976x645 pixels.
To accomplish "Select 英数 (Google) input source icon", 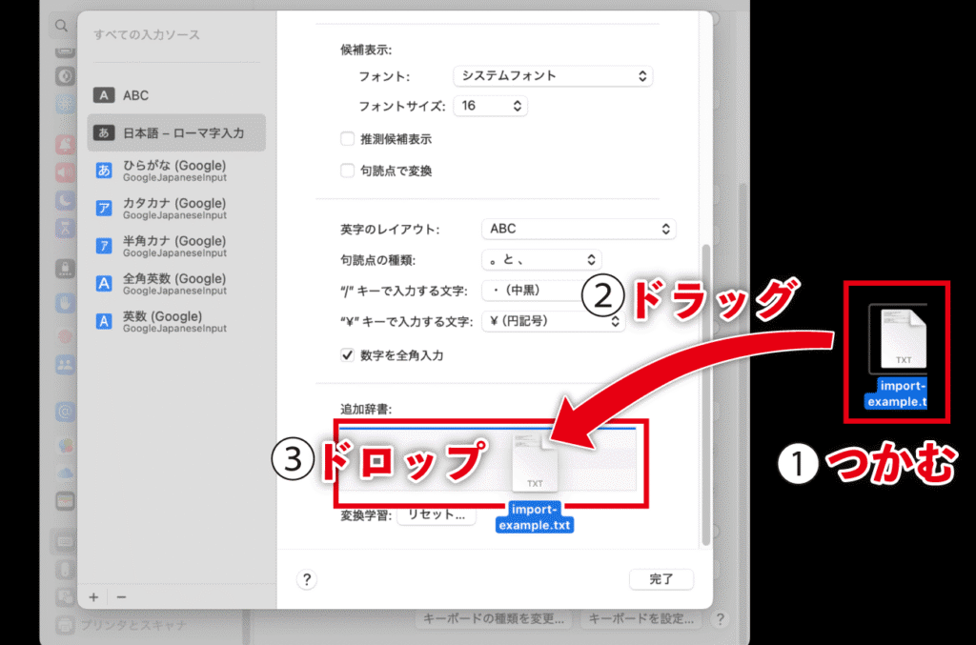I will [104, 321].
